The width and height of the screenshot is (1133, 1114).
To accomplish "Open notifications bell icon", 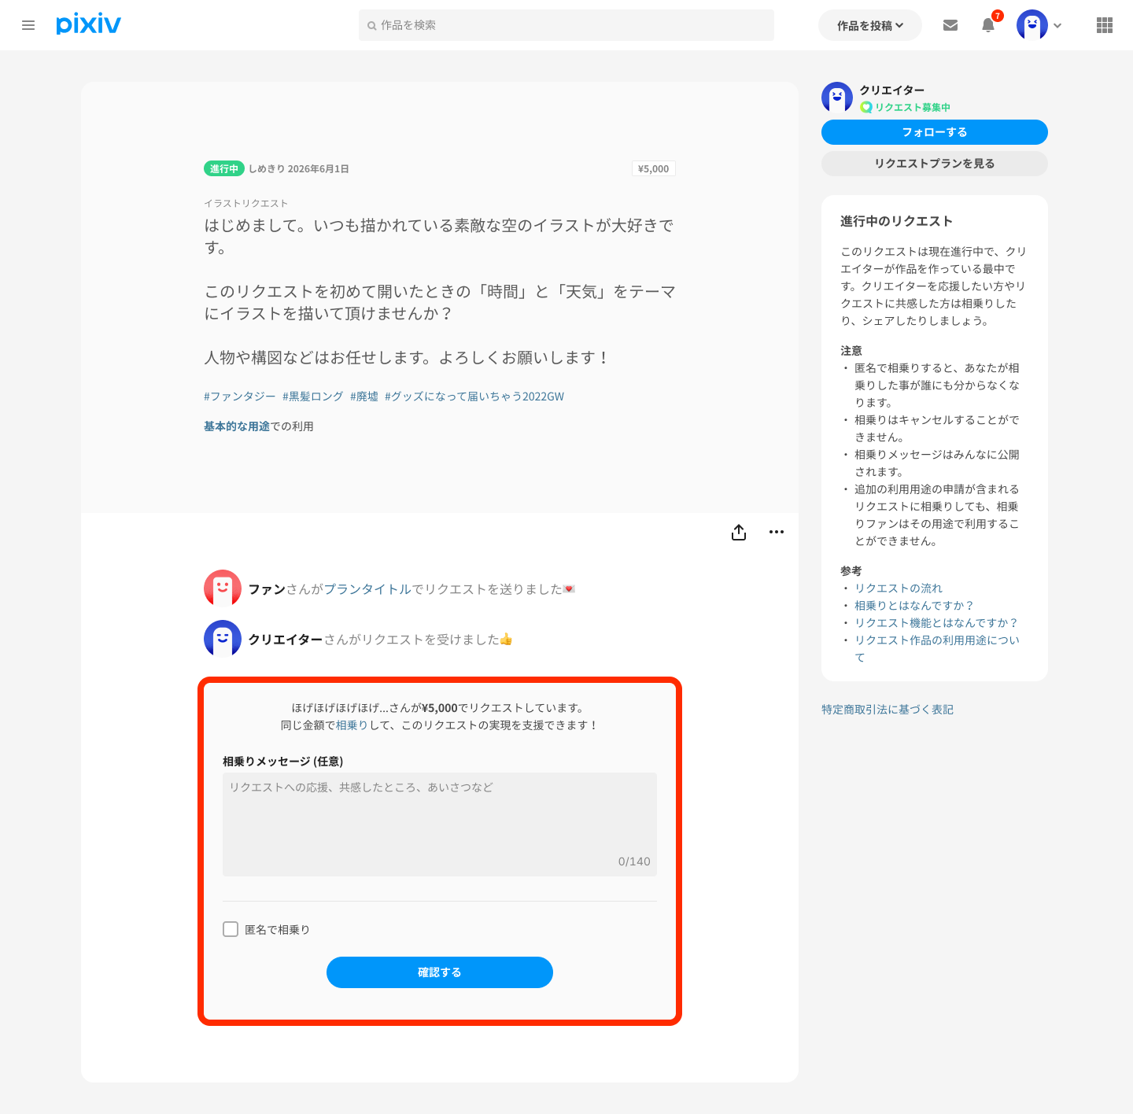I will click(988, 25).
